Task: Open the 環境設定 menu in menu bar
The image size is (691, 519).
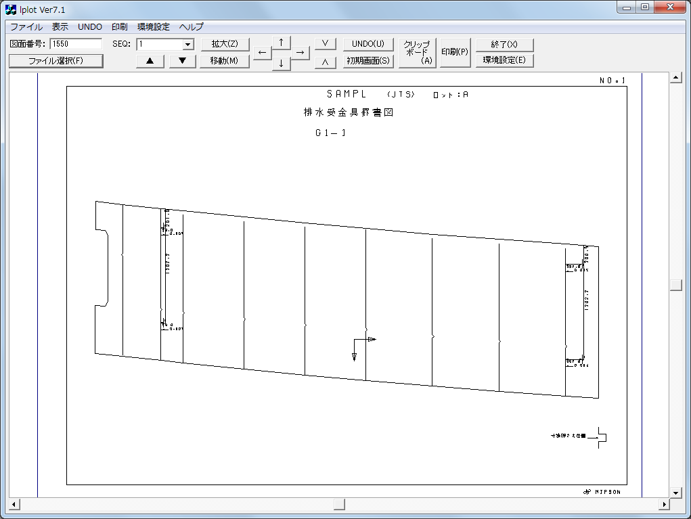Action: [x=154, y=27]
